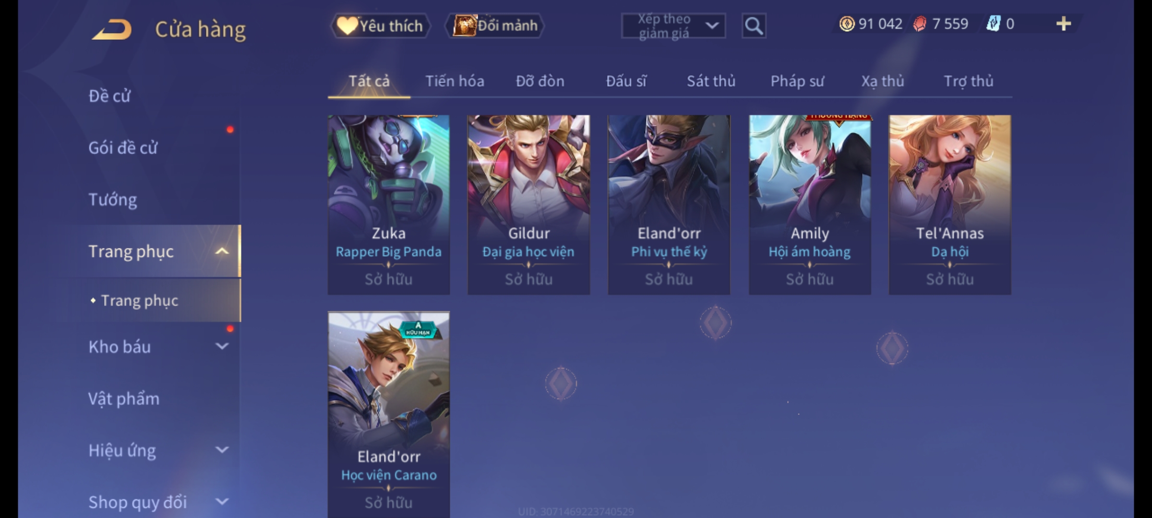The width and height of the screenshot is (1152, 518).
Task: Expand the Kho báu section
Action: 222,346
